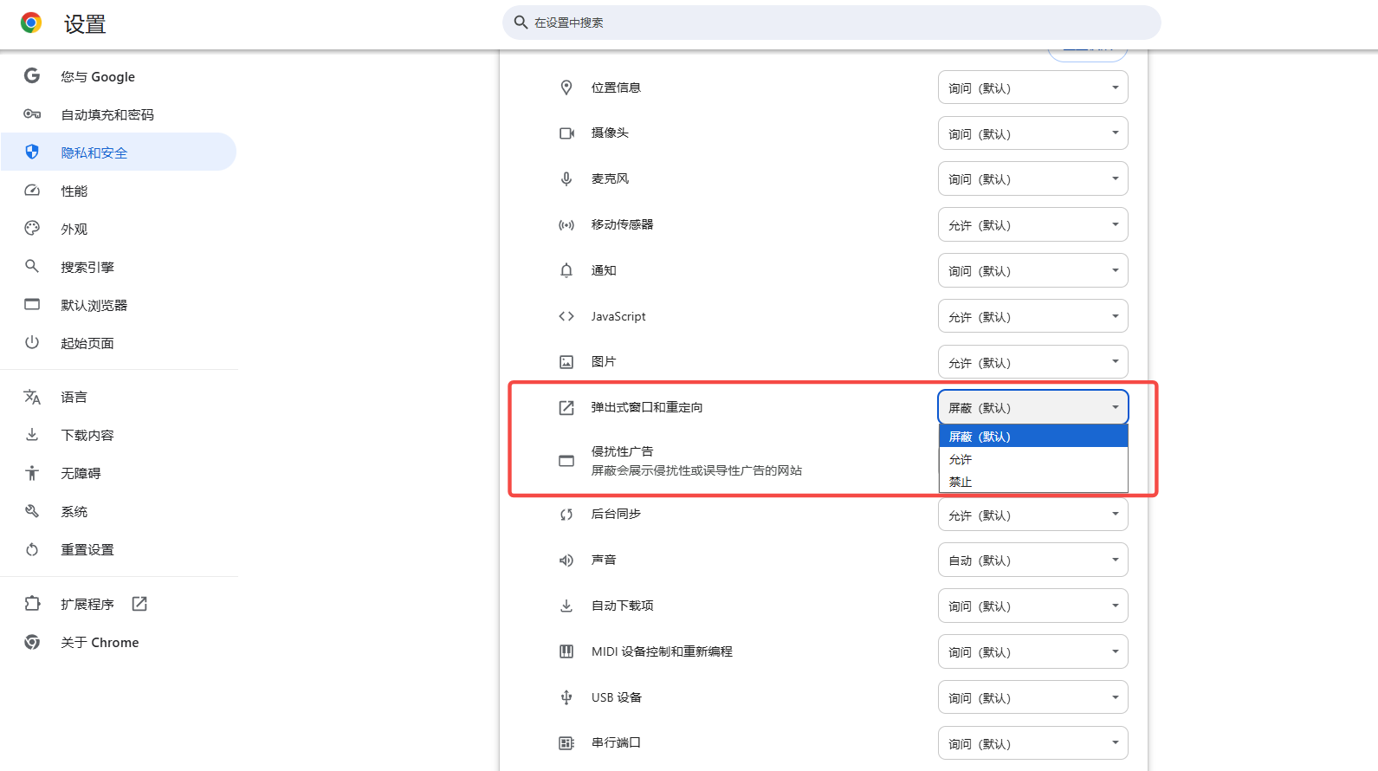The height and width of the screenshot is (771, 1378).
Task: Click the power icon for startup page
Action: pyautogui.click(x=32, y=342)
